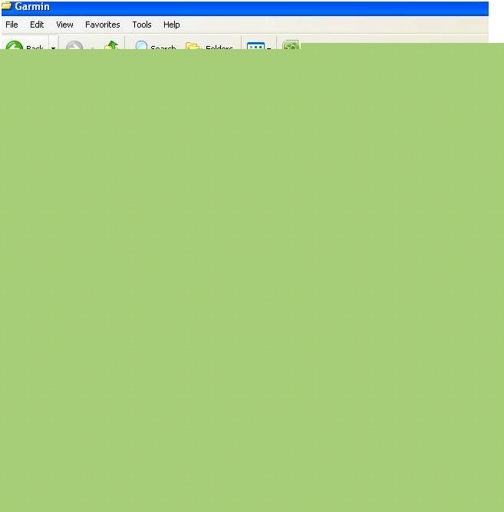Open the Edit menu
The image size is (504, 512).
tap(37, 25)
